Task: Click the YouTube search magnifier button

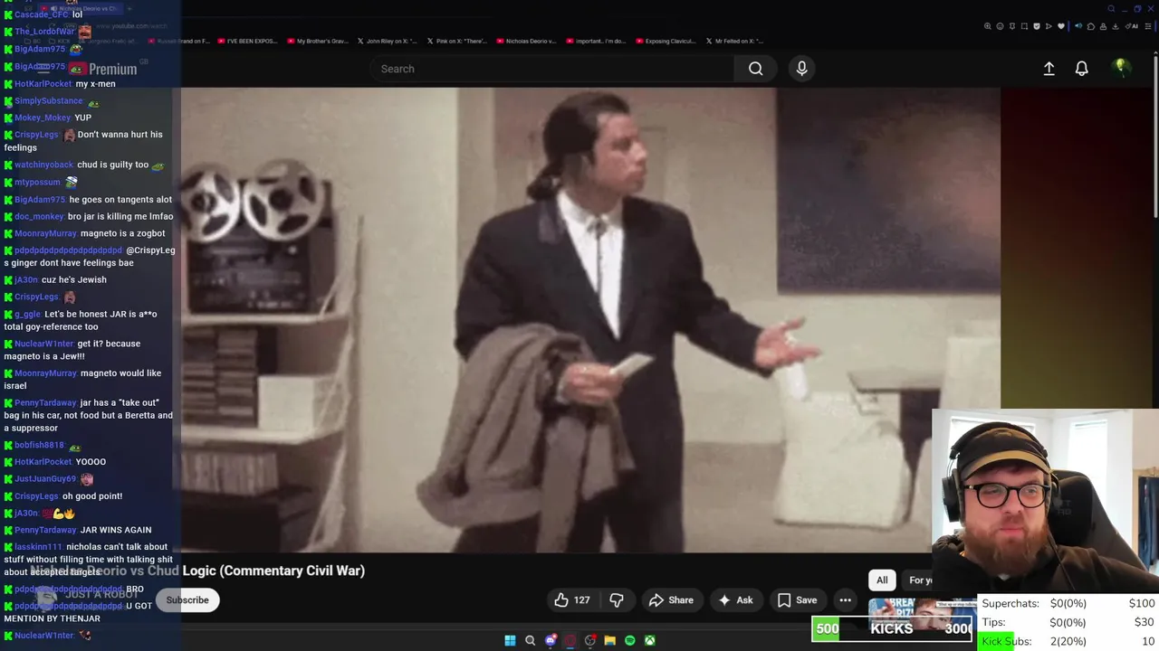Action: pos(755,69)
